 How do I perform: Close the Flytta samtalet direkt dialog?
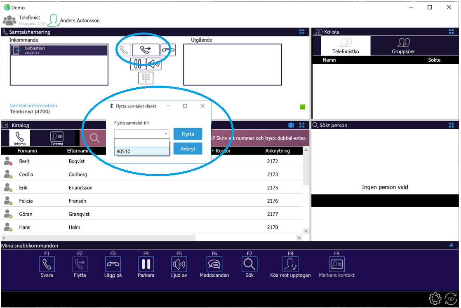tap(202, 106)
